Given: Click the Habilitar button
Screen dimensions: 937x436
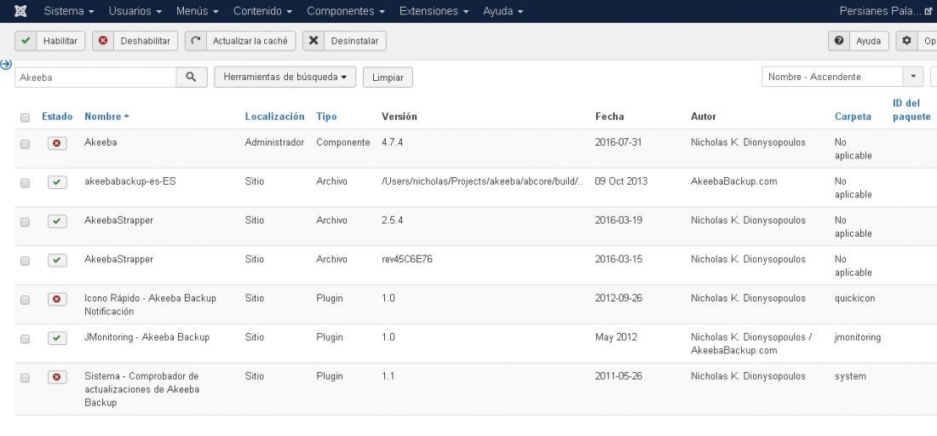Looking at the screenshot, I should click(x=50, y=41).
